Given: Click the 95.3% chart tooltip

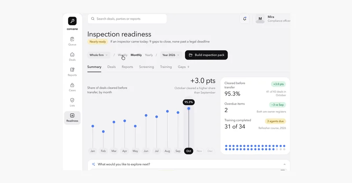Looking at the screenshot, I should [x=189, y=102].
